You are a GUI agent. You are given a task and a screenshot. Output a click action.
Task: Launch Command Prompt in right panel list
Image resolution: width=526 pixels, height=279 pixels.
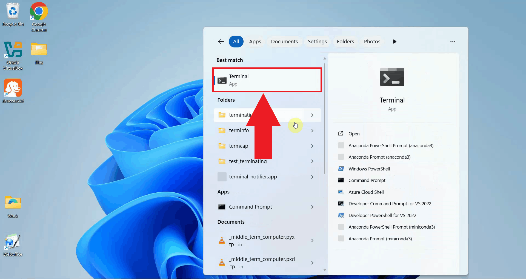pos(367,180)
